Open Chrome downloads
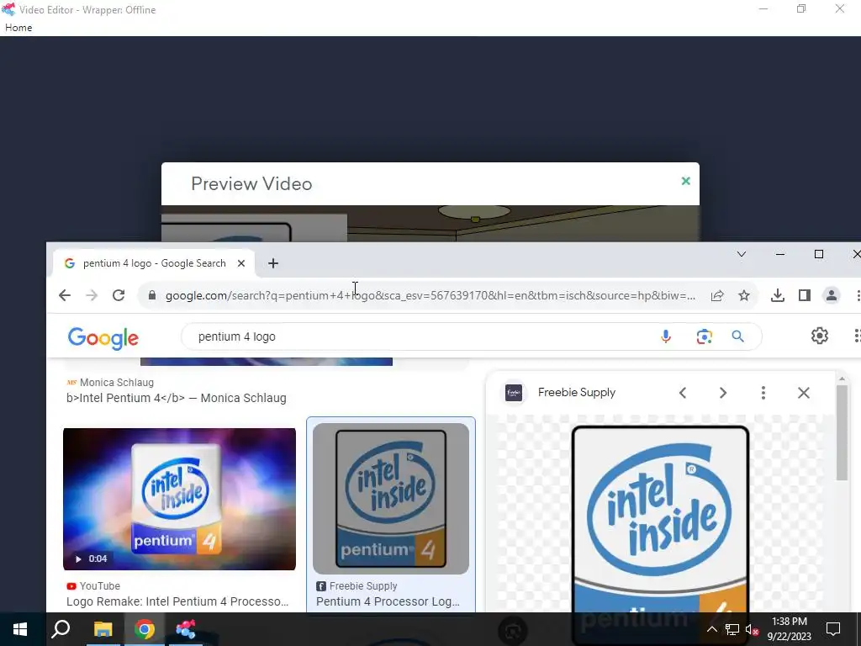The width and height of the screenshot is (861, 646). click(x=778, y=295)
